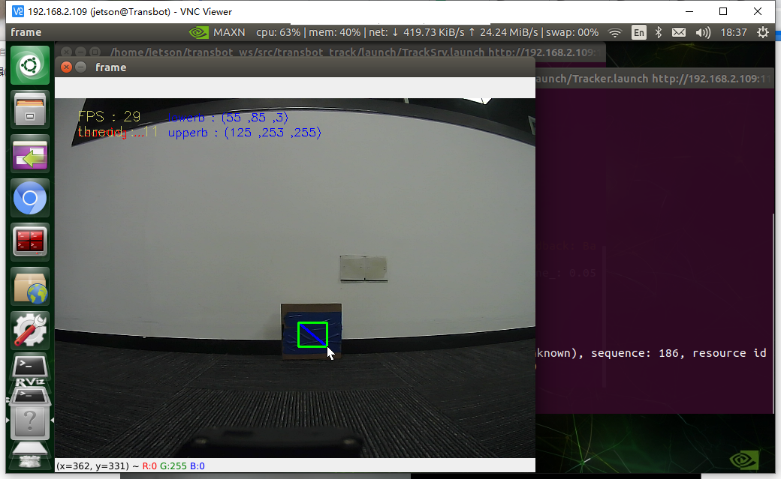Image resolution: width=781 pixels, height=479 pixels.
Task: Click the "G:255" value in the status bar
Action: point(173,466)
